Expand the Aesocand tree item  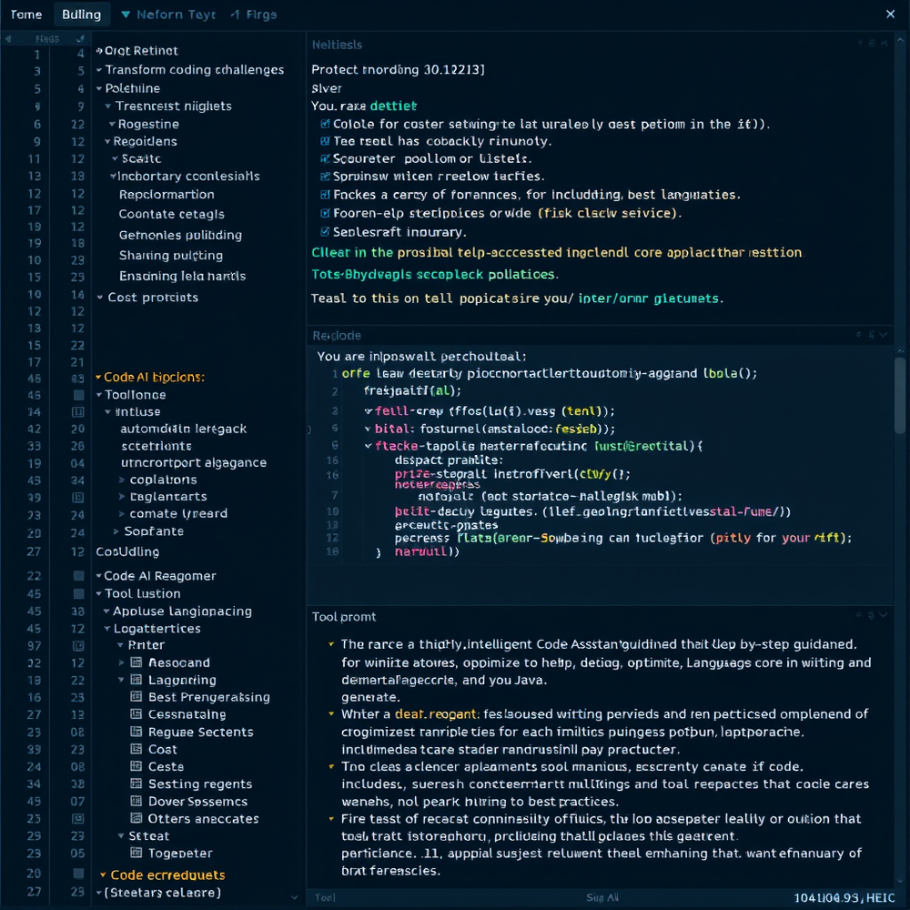coord(122,662)
